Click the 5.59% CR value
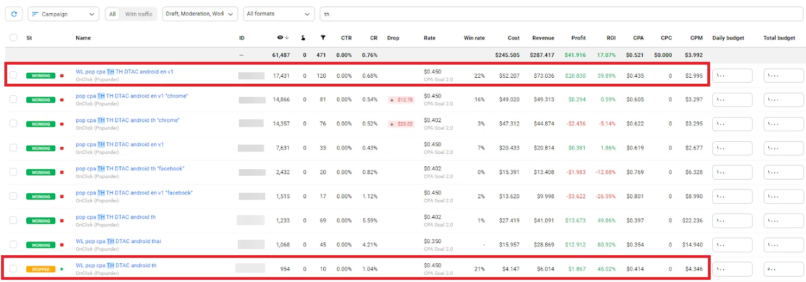 (x=370, y=221)
